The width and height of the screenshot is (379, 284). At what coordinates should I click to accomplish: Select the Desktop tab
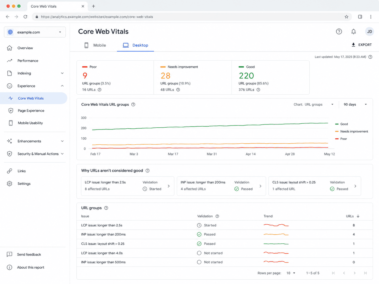coord(135,45)
